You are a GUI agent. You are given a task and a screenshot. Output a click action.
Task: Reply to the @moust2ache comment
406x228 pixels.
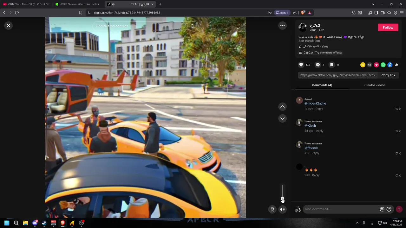click(x=319, y=109)
